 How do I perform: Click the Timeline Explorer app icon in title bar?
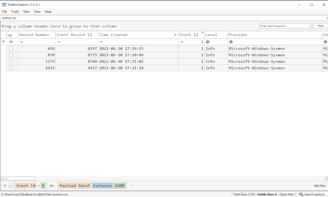4,5
